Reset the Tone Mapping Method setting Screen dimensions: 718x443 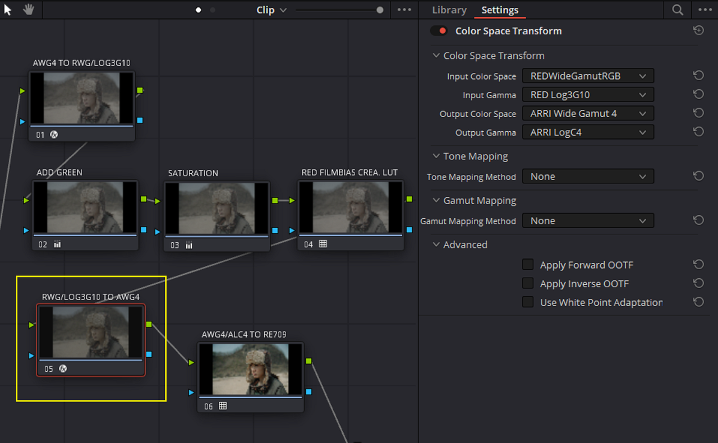pos(698,176)
